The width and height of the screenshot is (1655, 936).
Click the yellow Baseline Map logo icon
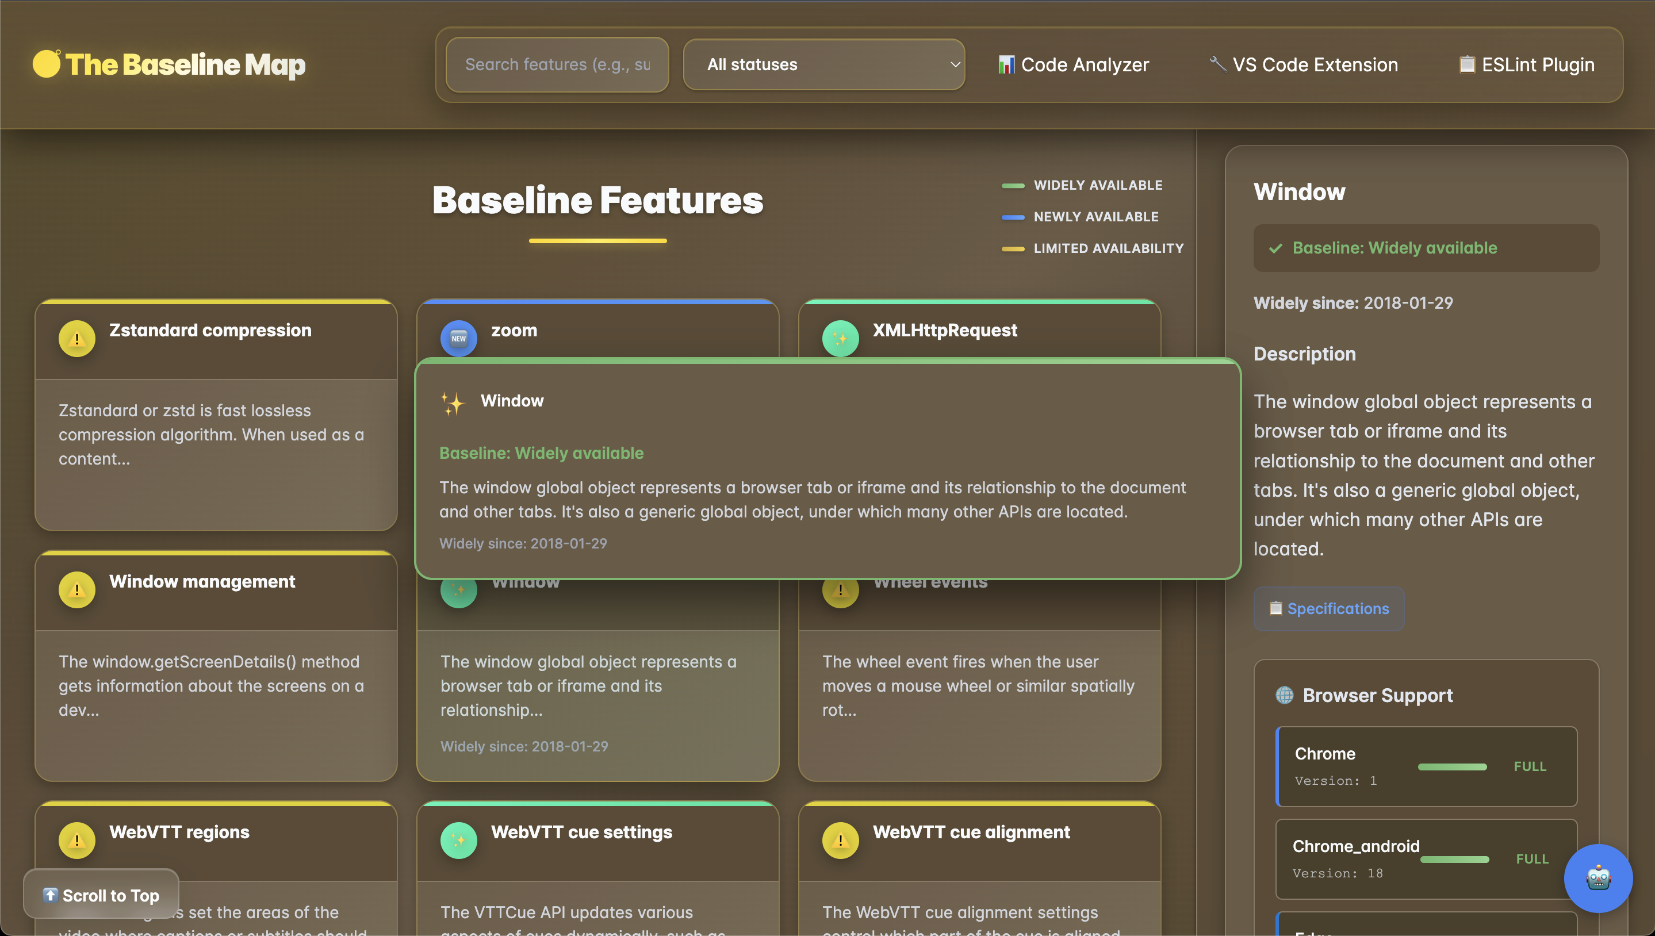[47, 64]
